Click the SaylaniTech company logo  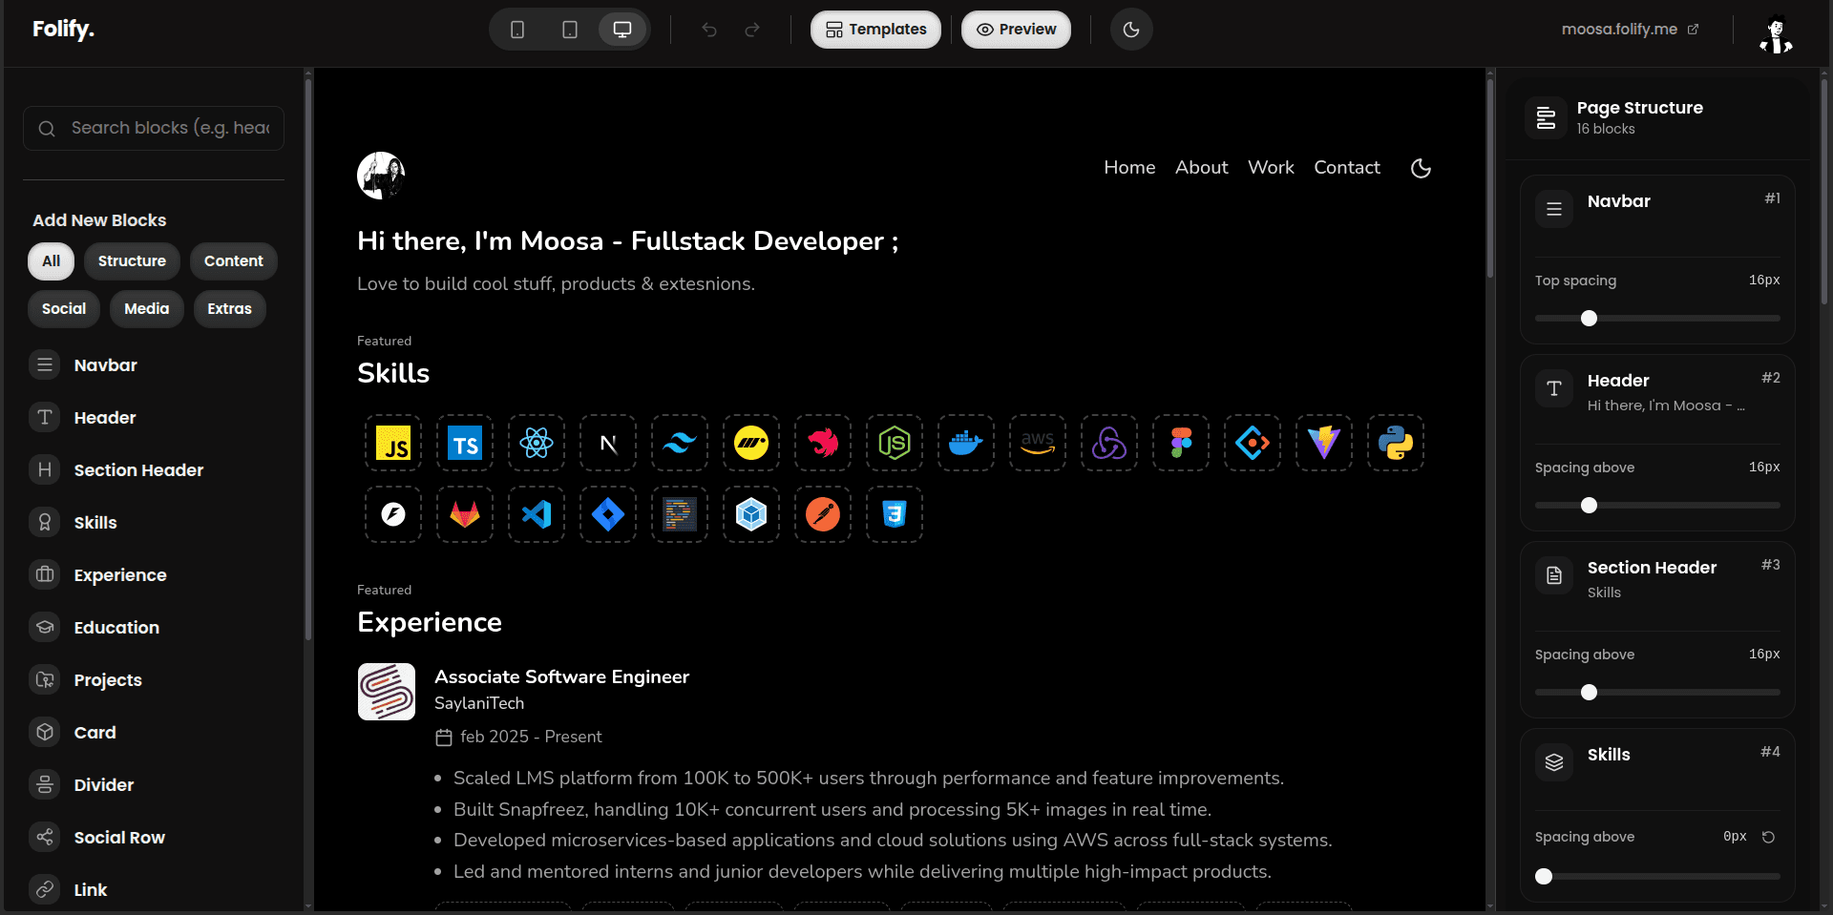tap(387, 692)
